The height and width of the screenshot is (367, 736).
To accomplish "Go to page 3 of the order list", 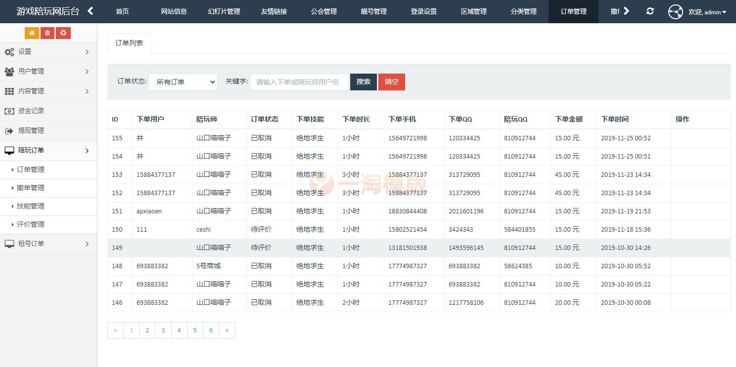I will pos(163,330).
